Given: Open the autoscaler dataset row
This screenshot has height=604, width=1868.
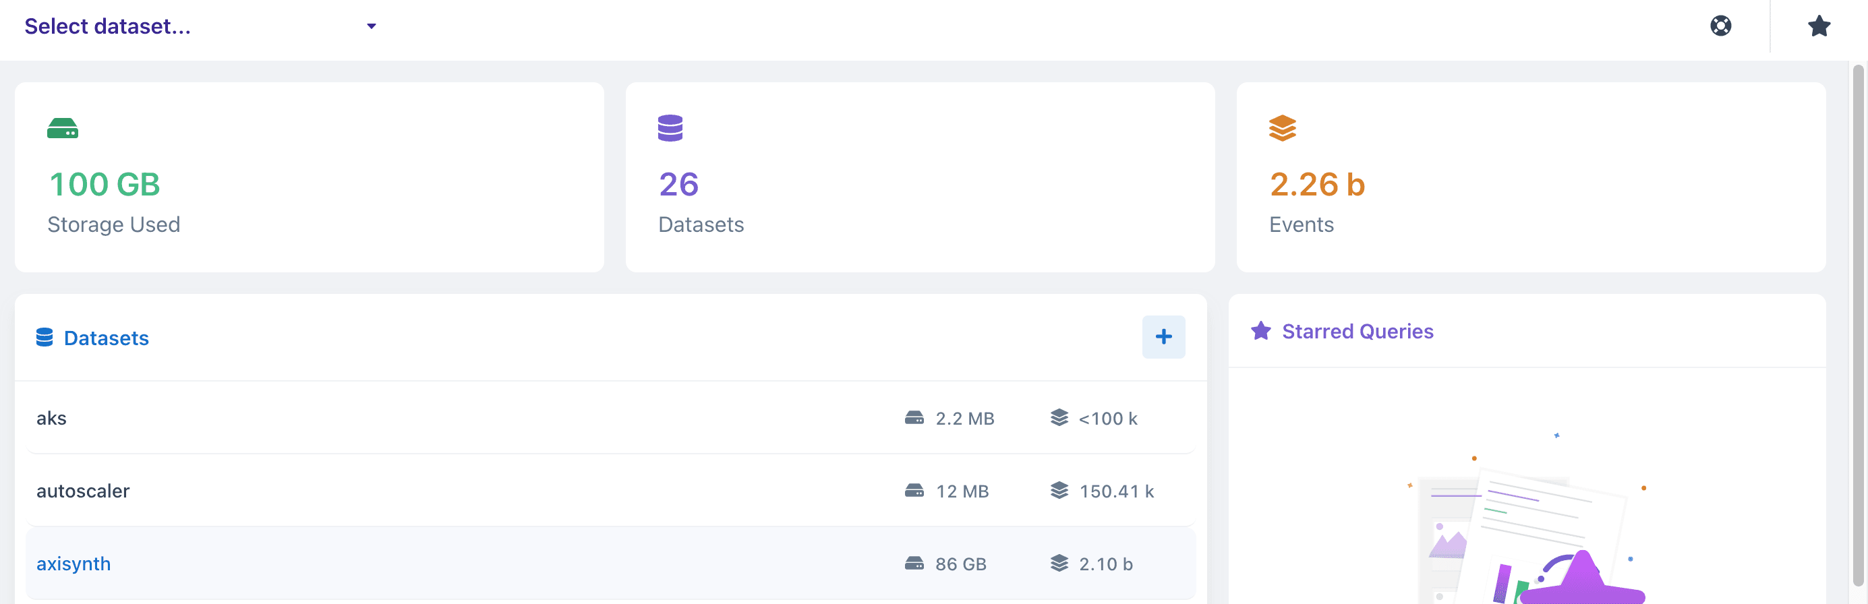Looking at the screenshot, I should [610, 491].
